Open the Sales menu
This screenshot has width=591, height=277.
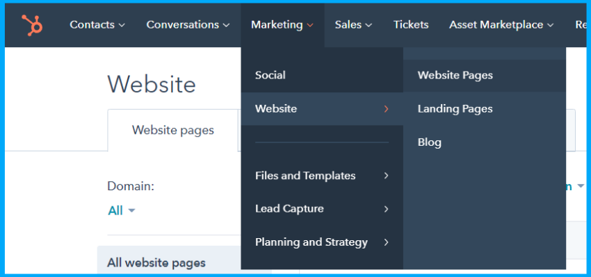pos(353,25)
